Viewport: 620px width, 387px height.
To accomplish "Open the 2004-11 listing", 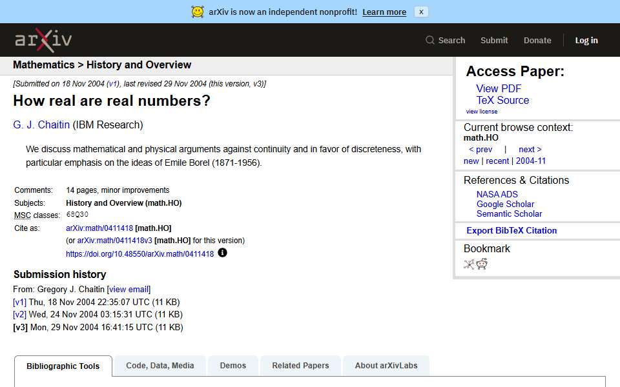I will (531, 161).
